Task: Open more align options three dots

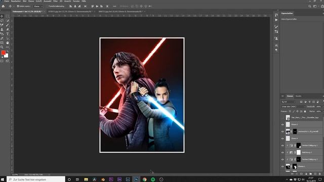Action: coord(115,7)
